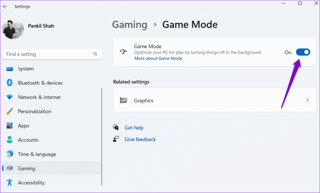Image resolution: width=320 pixels, height=193 pixels.
Task: Open Pankil Shah profile picture
Action: [13, 28]
